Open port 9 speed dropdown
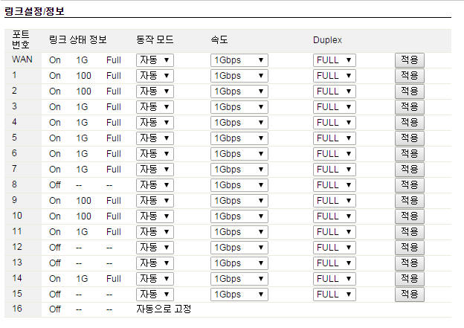The image size is (464, 328). pos(239,201)
